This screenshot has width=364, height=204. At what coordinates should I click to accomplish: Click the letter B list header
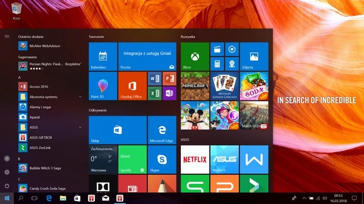19,159
